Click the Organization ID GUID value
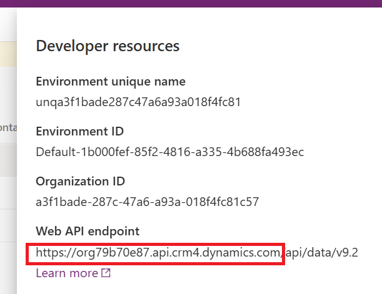The image size is (382, 294). (x=147, y=202)
